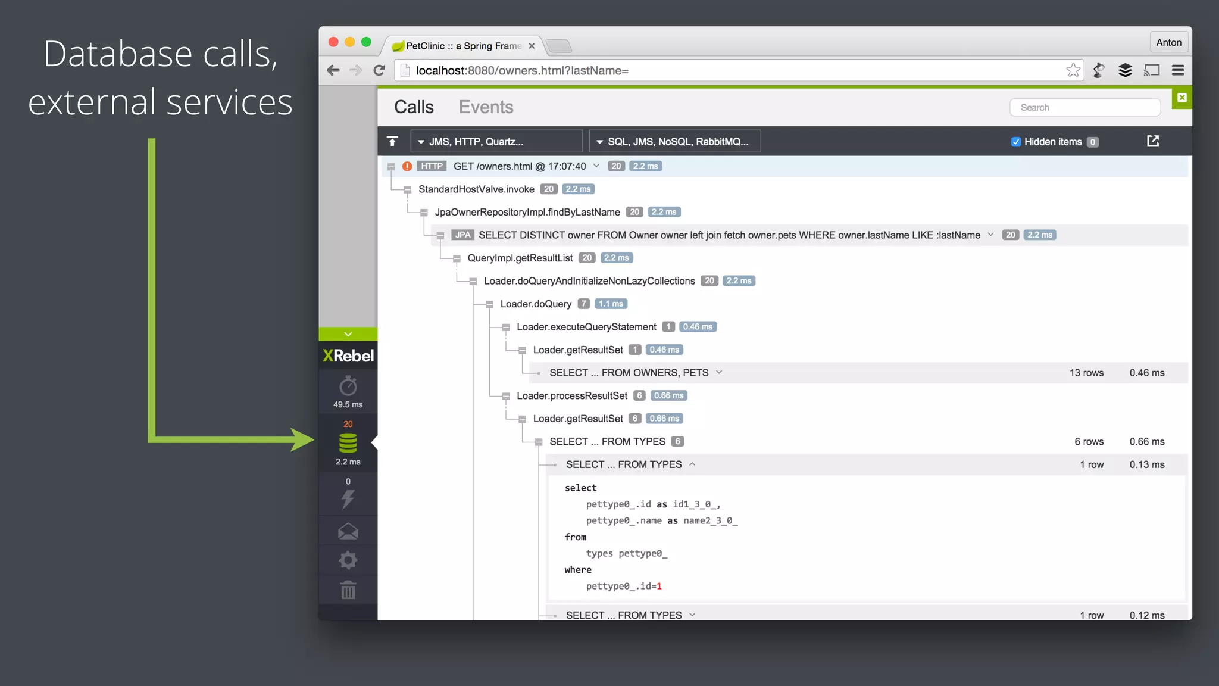Screen dimensions: 1219x686
Task: Bookmark page with the star icon
Action: point(1073,70)
